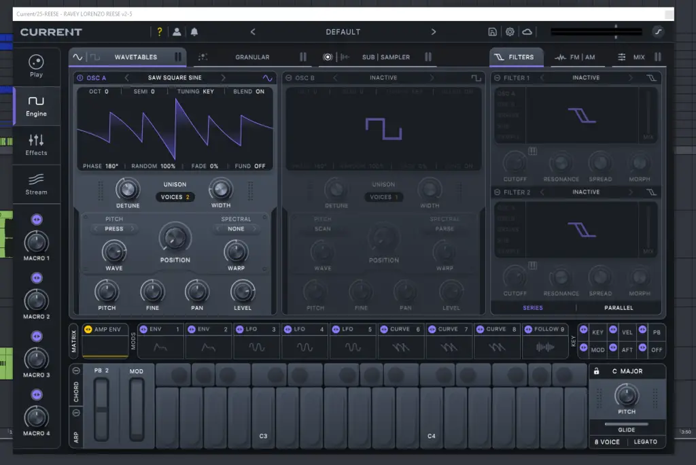The height and width of the screenshot is (465, 696).
Task: Click the pitch bend PB wheel
Action: [x=101, y=409]
